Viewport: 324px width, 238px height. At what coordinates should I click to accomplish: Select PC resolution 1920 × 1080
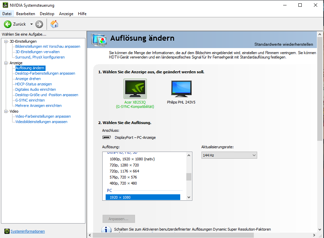click(x=143, y=197)
